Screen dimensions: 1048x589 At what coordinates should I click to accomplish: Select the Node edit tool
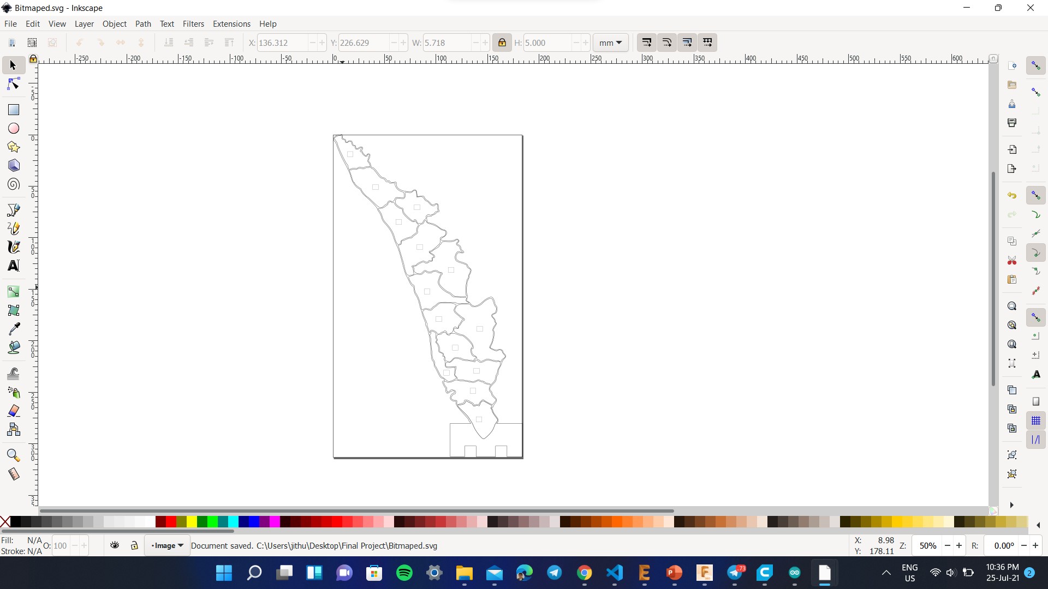point(14,84)
